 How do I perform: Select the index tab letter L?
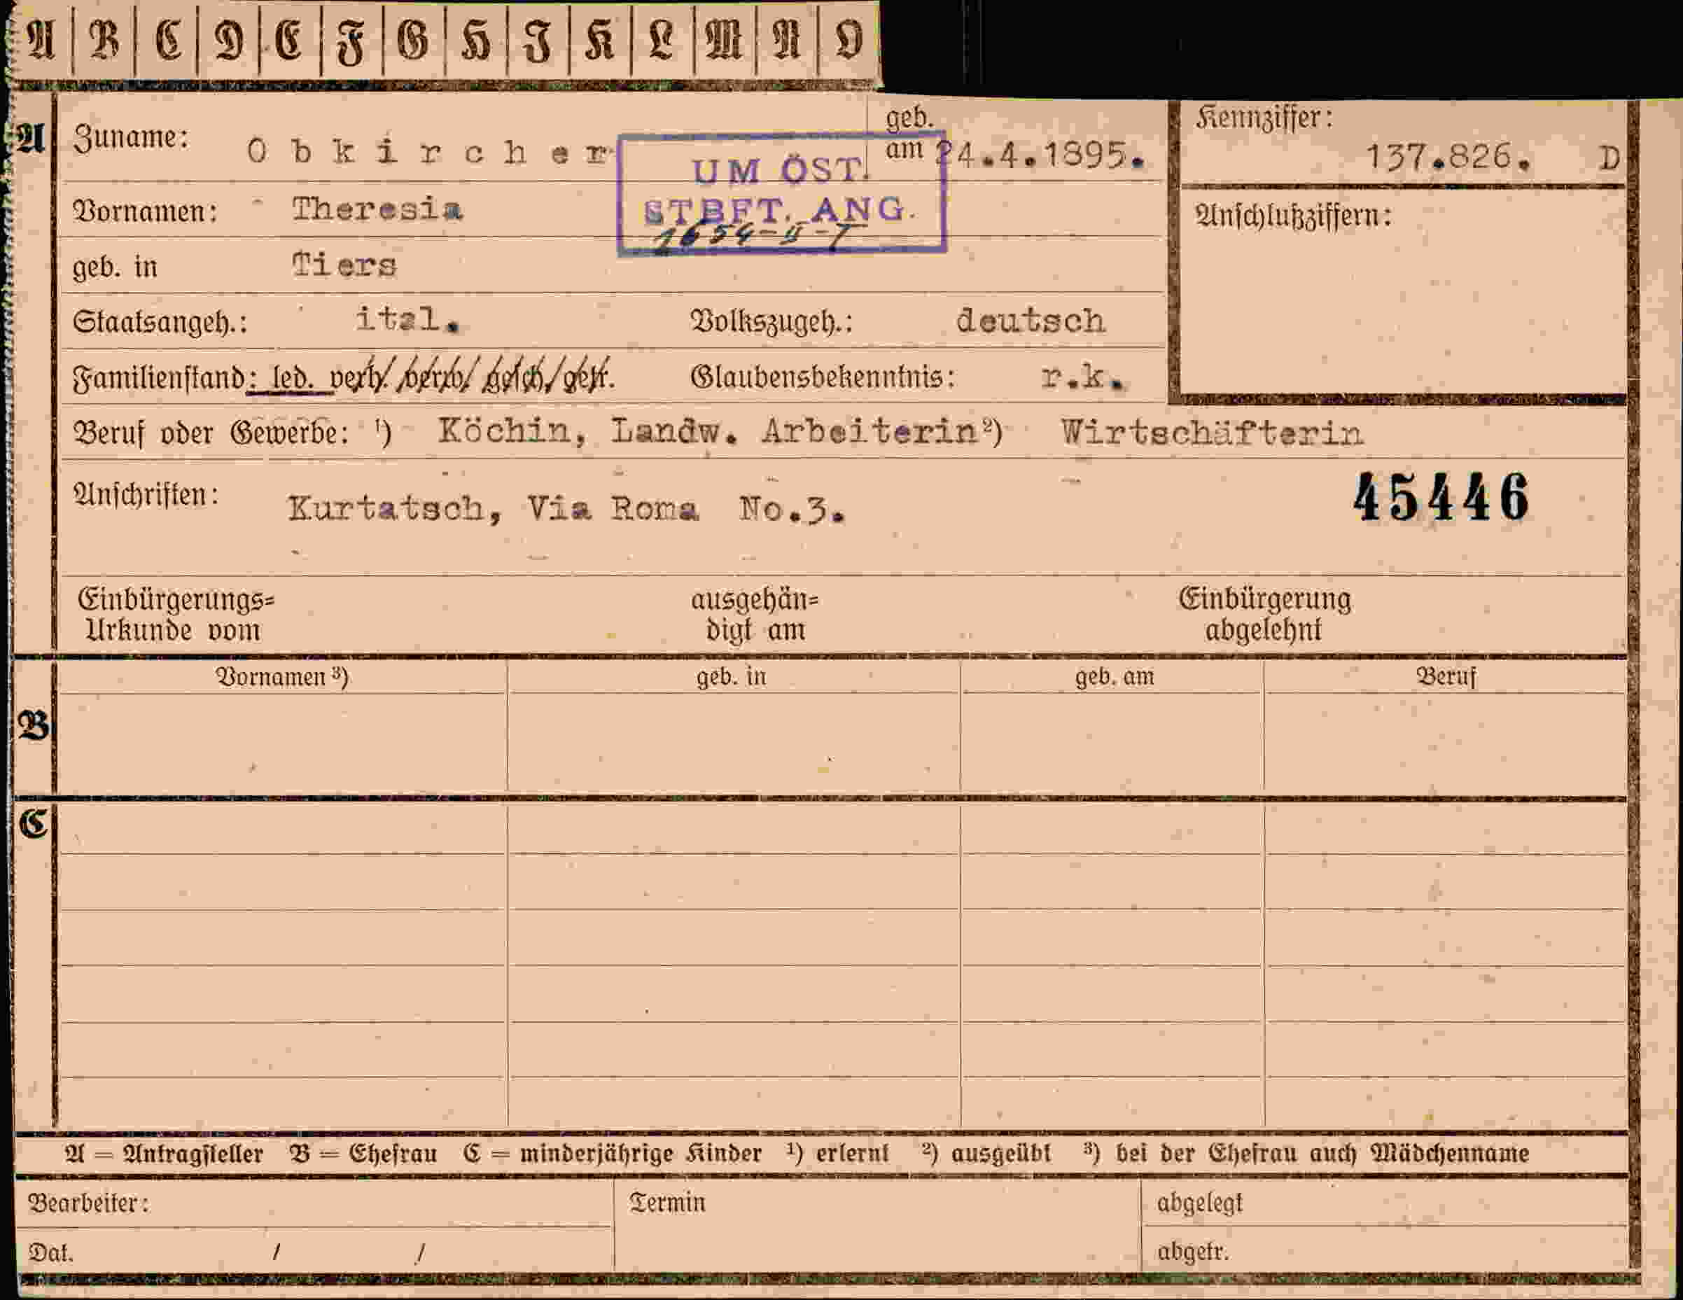click(x=662, y=39)
